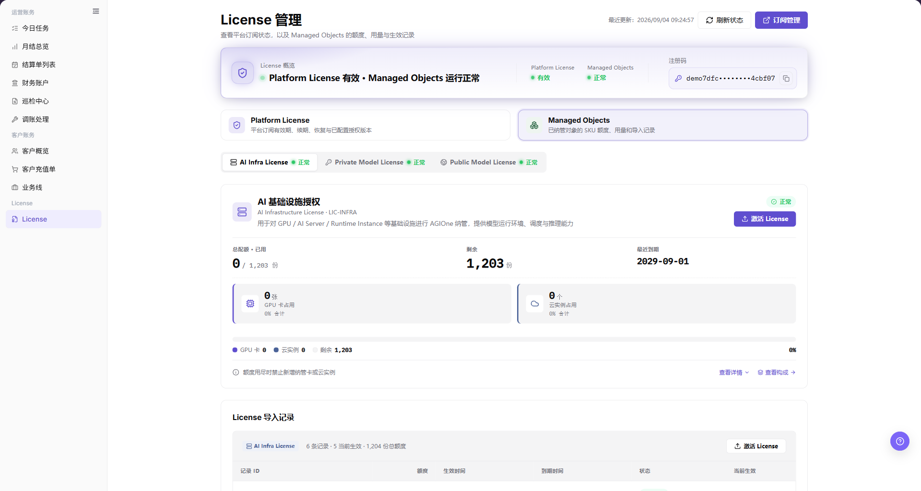This screenshot has height=491, width=921.
Task: Click the info icon beside 额度用尽时
Action: pyautogui.click(x=236, y=373)
